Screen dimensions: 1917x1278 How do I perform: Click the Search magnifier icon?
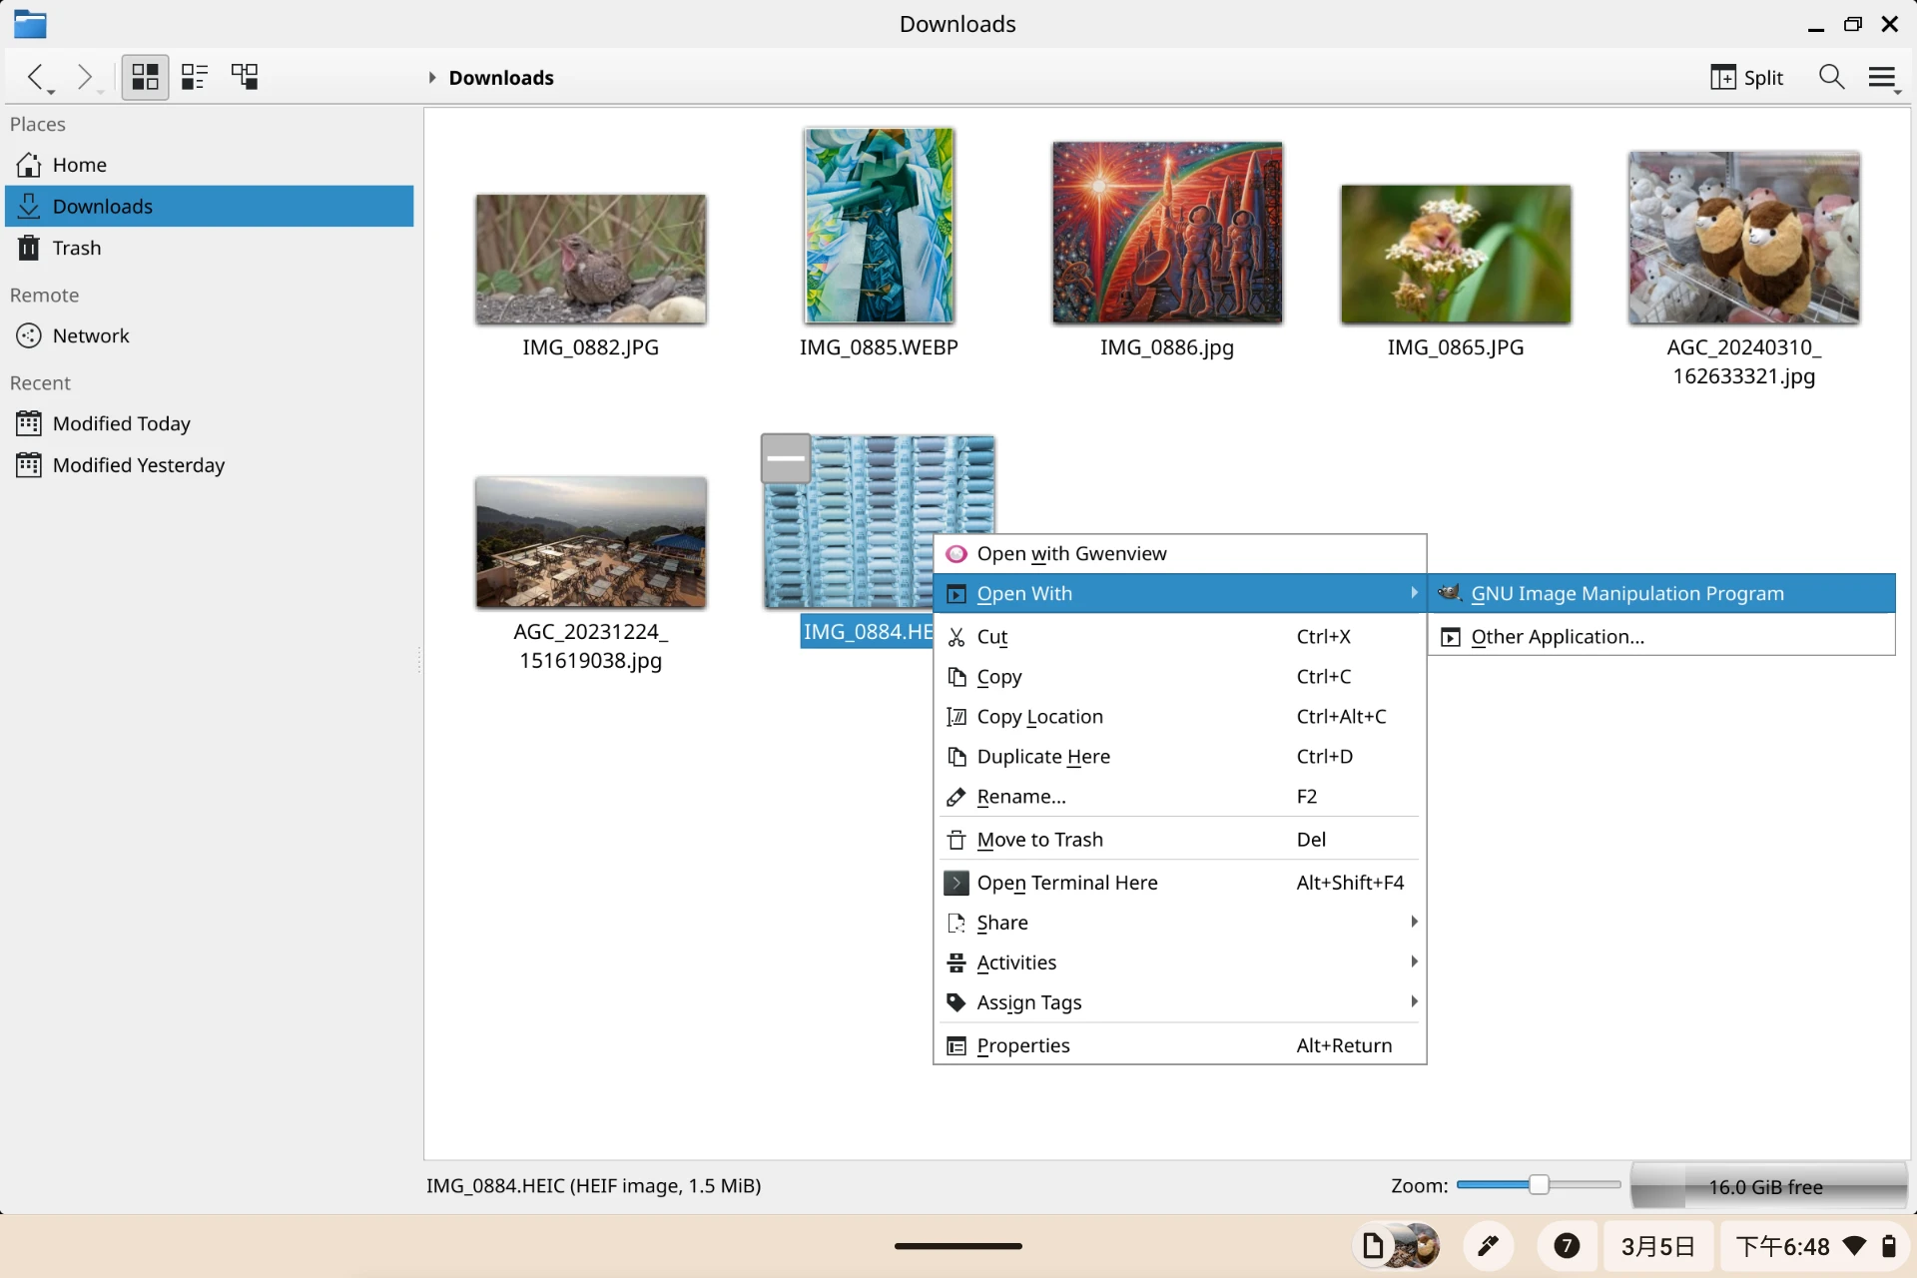(x=1831, y=77)
